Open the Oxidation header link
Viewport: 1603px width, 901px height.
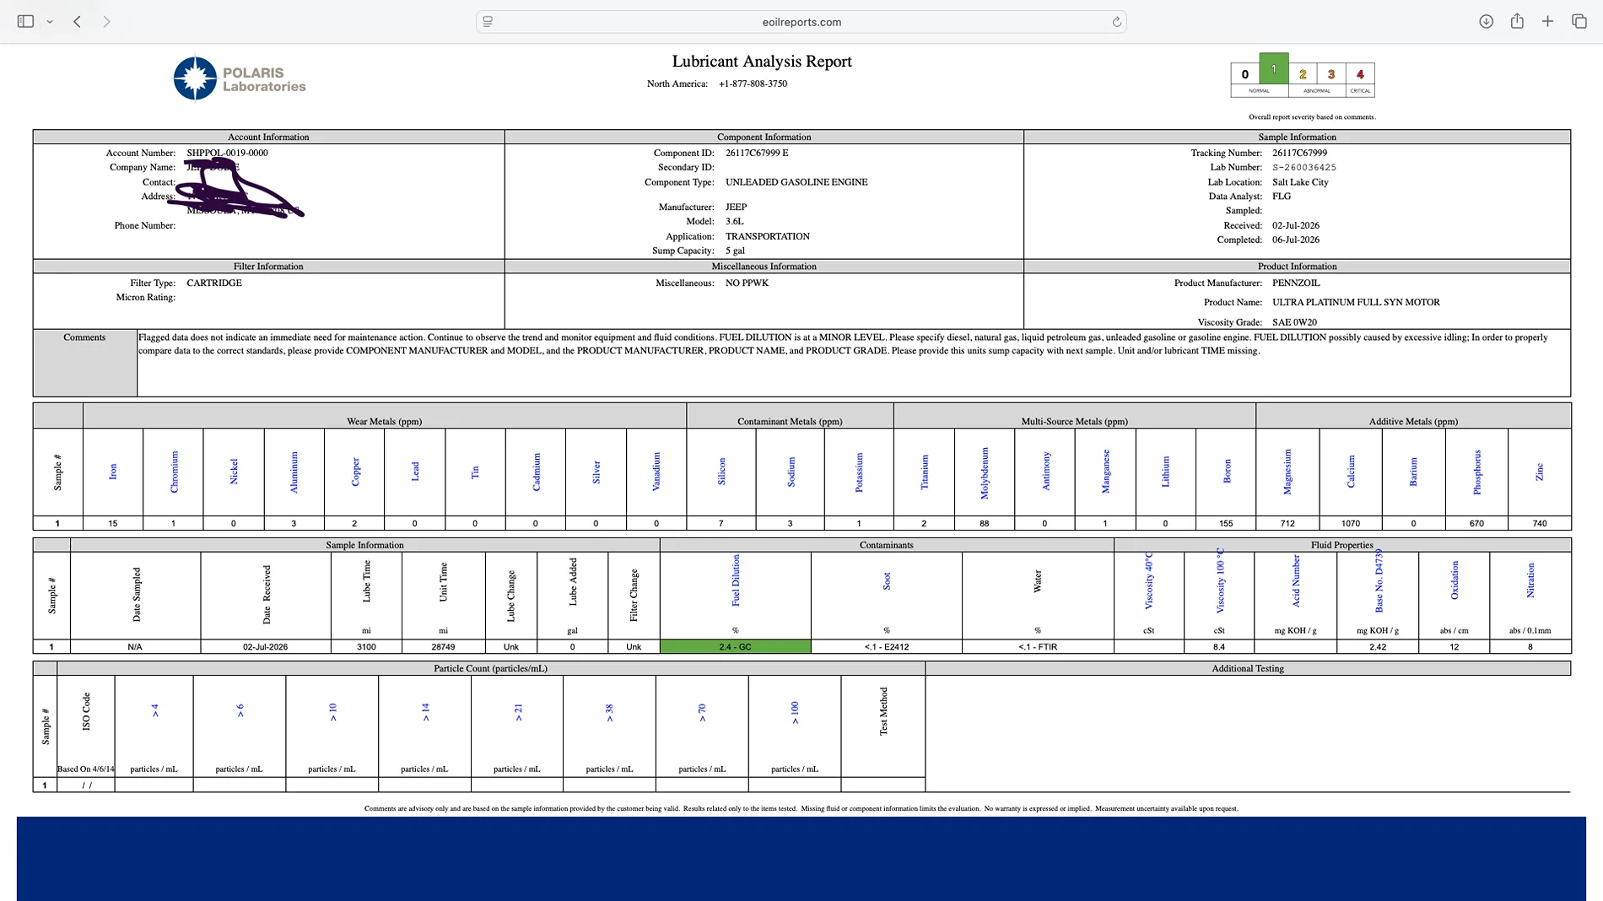(x=1454, y=580)
